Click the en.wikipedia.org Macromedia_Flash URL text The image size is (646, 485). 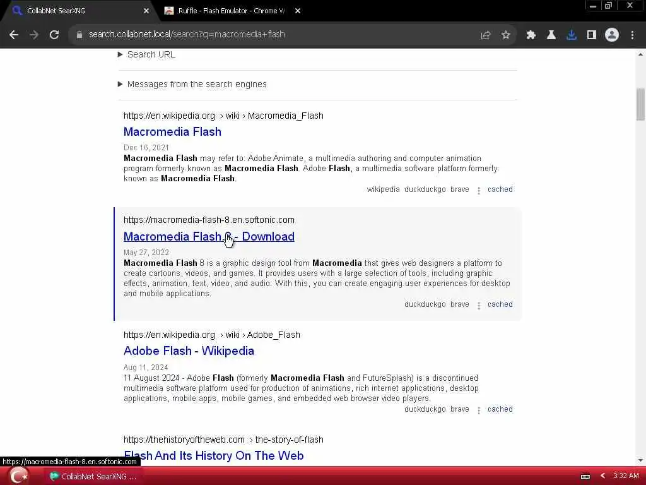(223, 116)
